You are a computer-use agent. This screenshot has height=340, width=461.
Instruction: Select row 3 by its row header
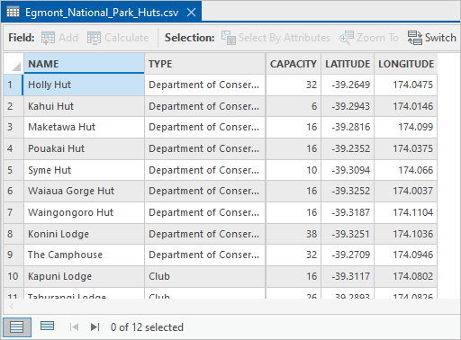pos(14,127)
